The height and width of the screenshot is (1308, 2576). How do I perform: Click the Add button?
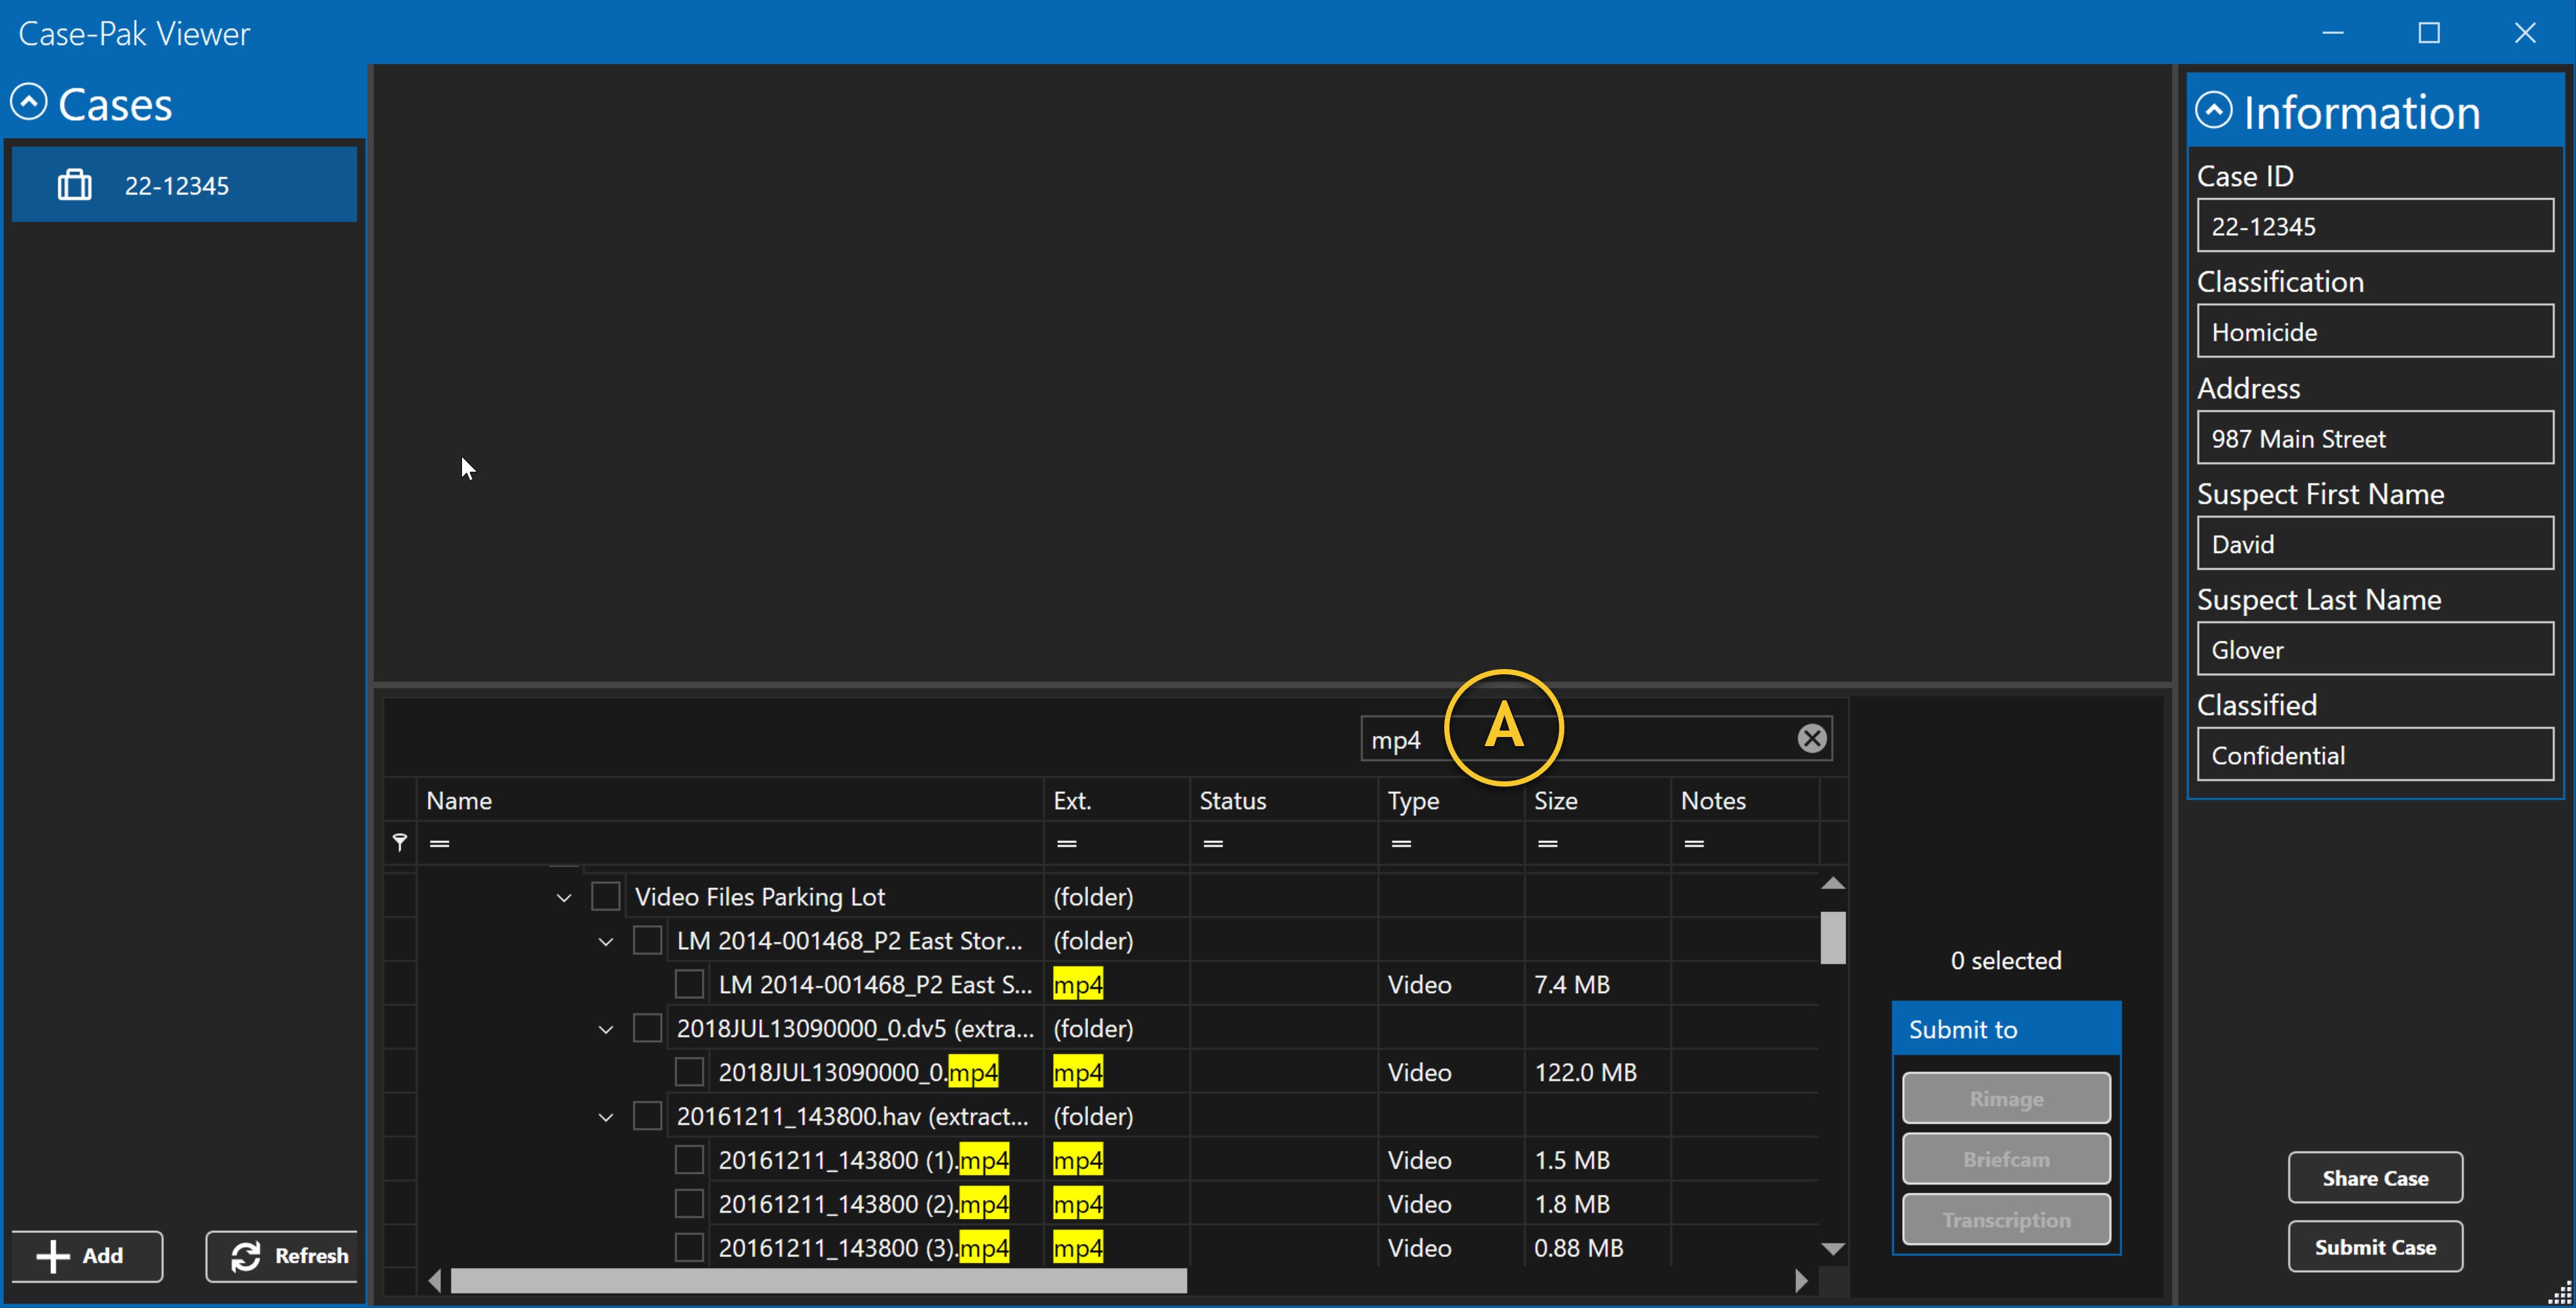[87, 1256]
